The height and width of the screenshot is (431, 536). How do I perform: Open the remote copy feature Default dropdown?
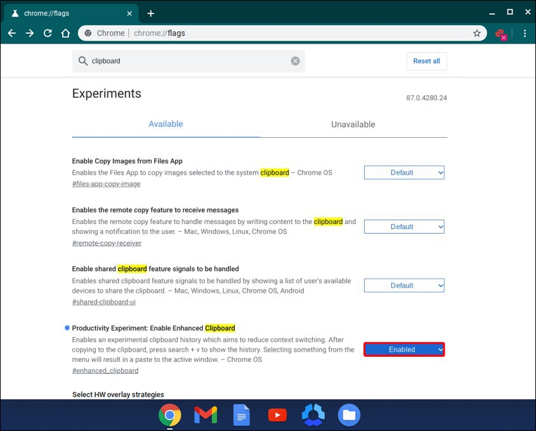tap(404, 227)
